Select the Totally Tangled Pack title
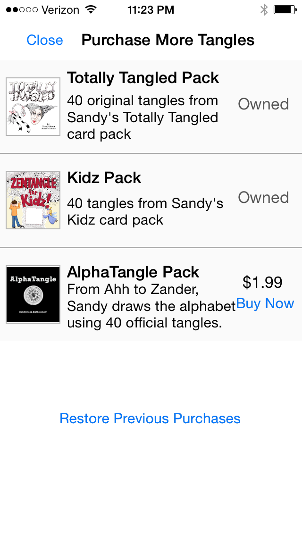The height and width of the screenshot is (536, 302). 143,78
